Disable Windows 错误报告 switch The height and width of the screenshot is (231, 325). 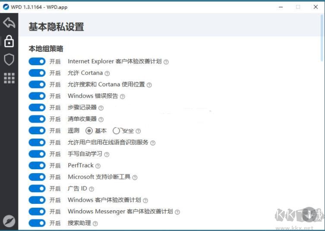click(37, 96)
